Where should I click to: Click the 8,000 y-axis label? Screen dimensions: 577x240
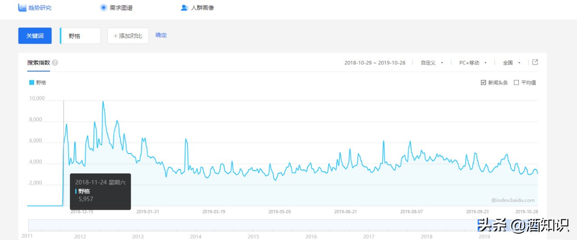36,119
